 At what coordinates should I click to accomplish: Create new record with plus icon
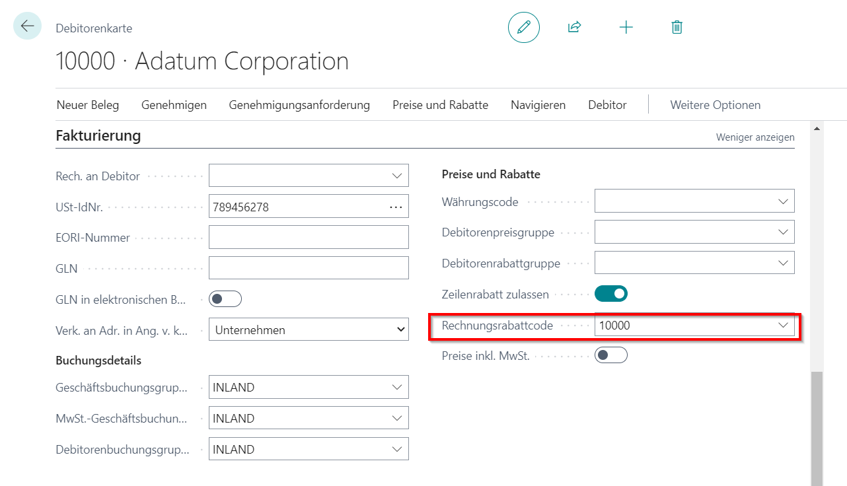626,27
